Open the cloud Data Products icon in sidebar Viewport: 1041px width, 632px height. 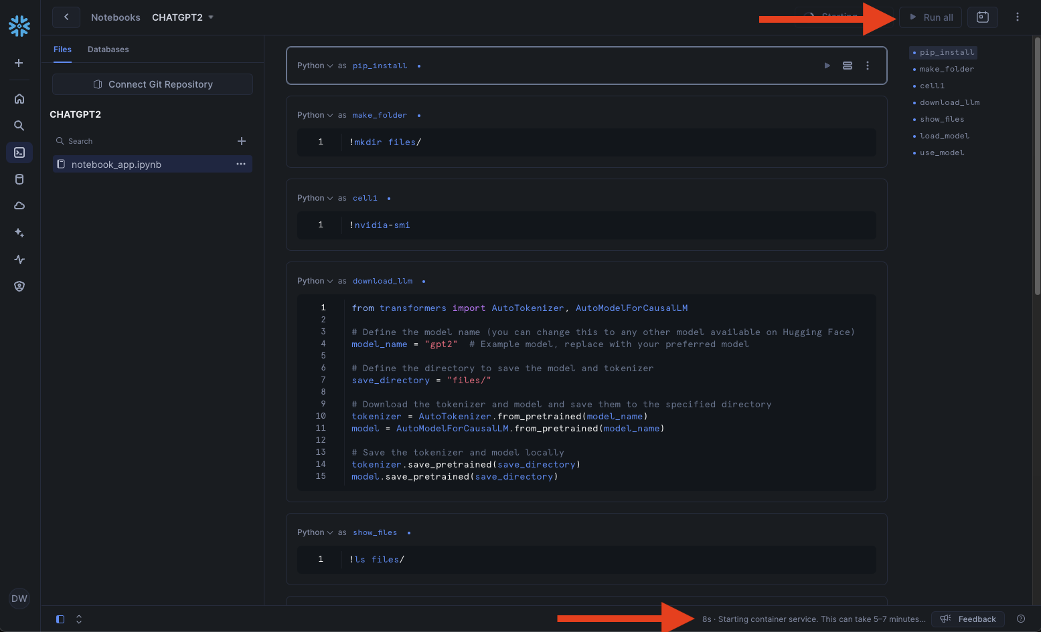pyautogui.click(x=19, y=206)
